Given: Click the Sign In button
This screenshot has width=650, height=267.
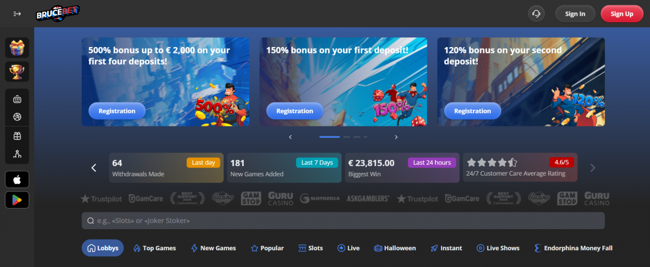Looking at the screenshot, I should point(575,14).
